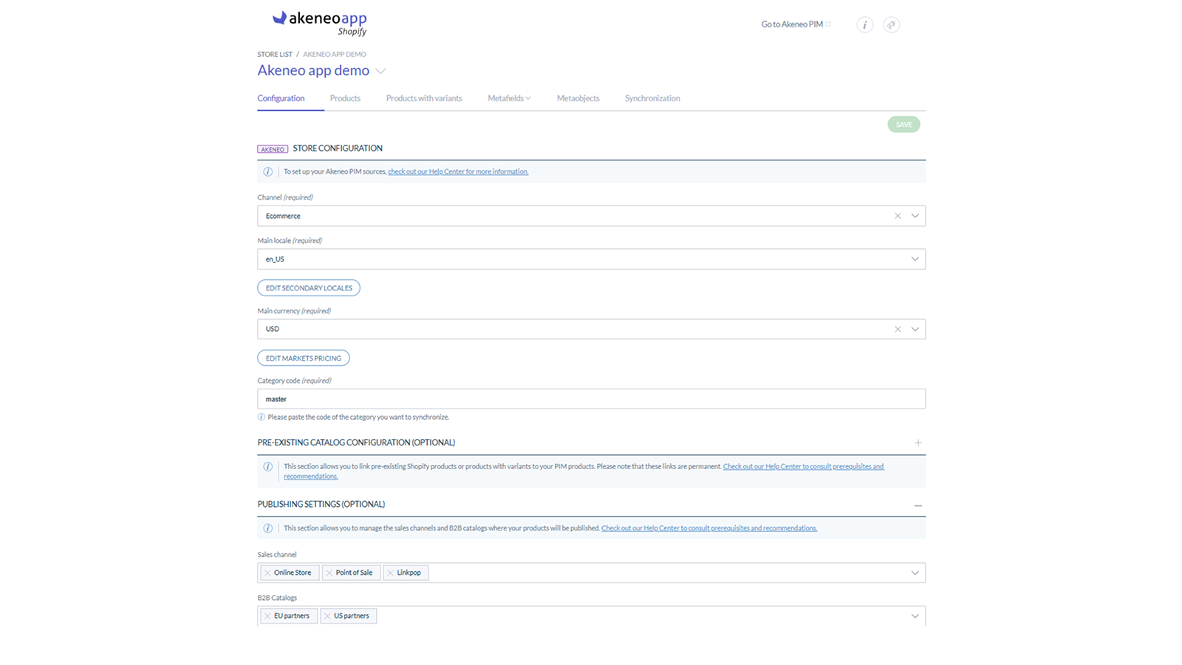Screen dimensions: 1182x665
Task: Switch to the Products tab
Action: 345,98
